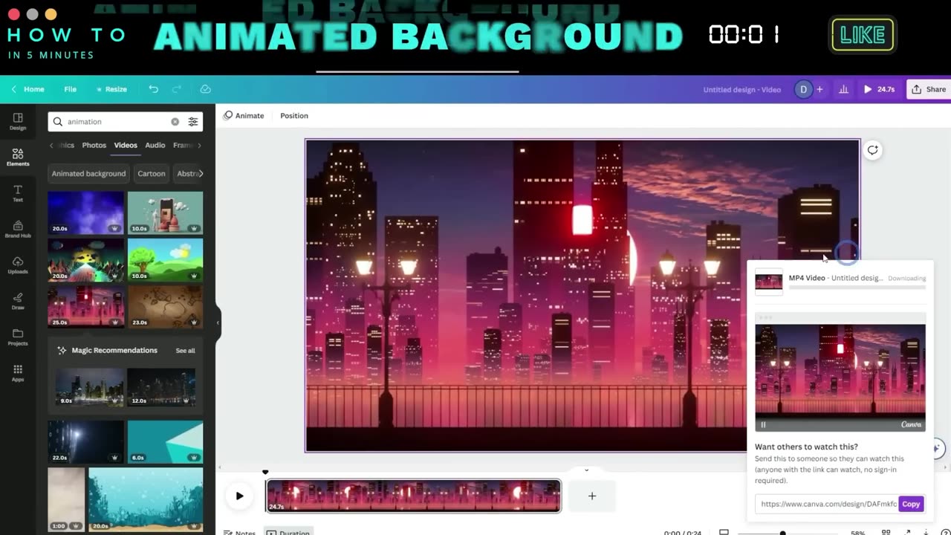Click the timeline playhead marker
951x535 pixels.
pos(265,473)
